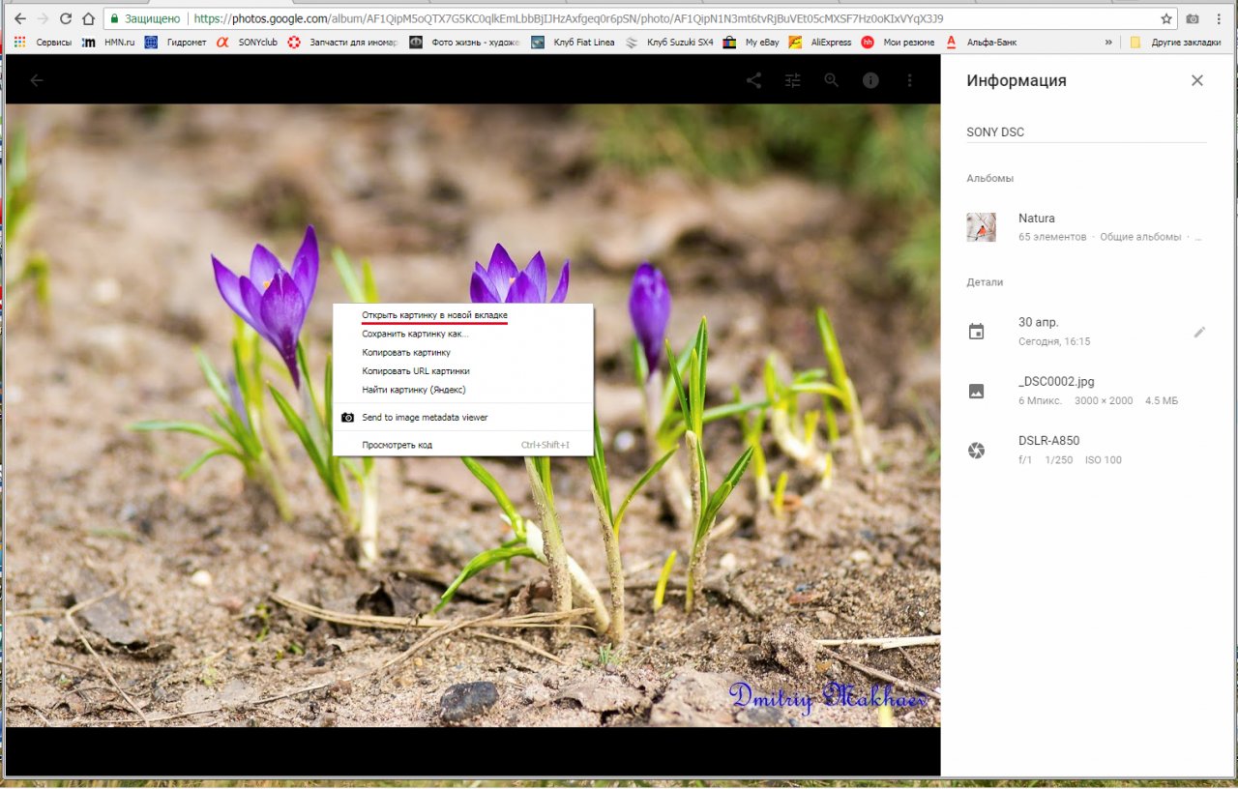Open the Мои резюме bookmark
This screenshot has height=789, width=1238.
click(899, 43)
